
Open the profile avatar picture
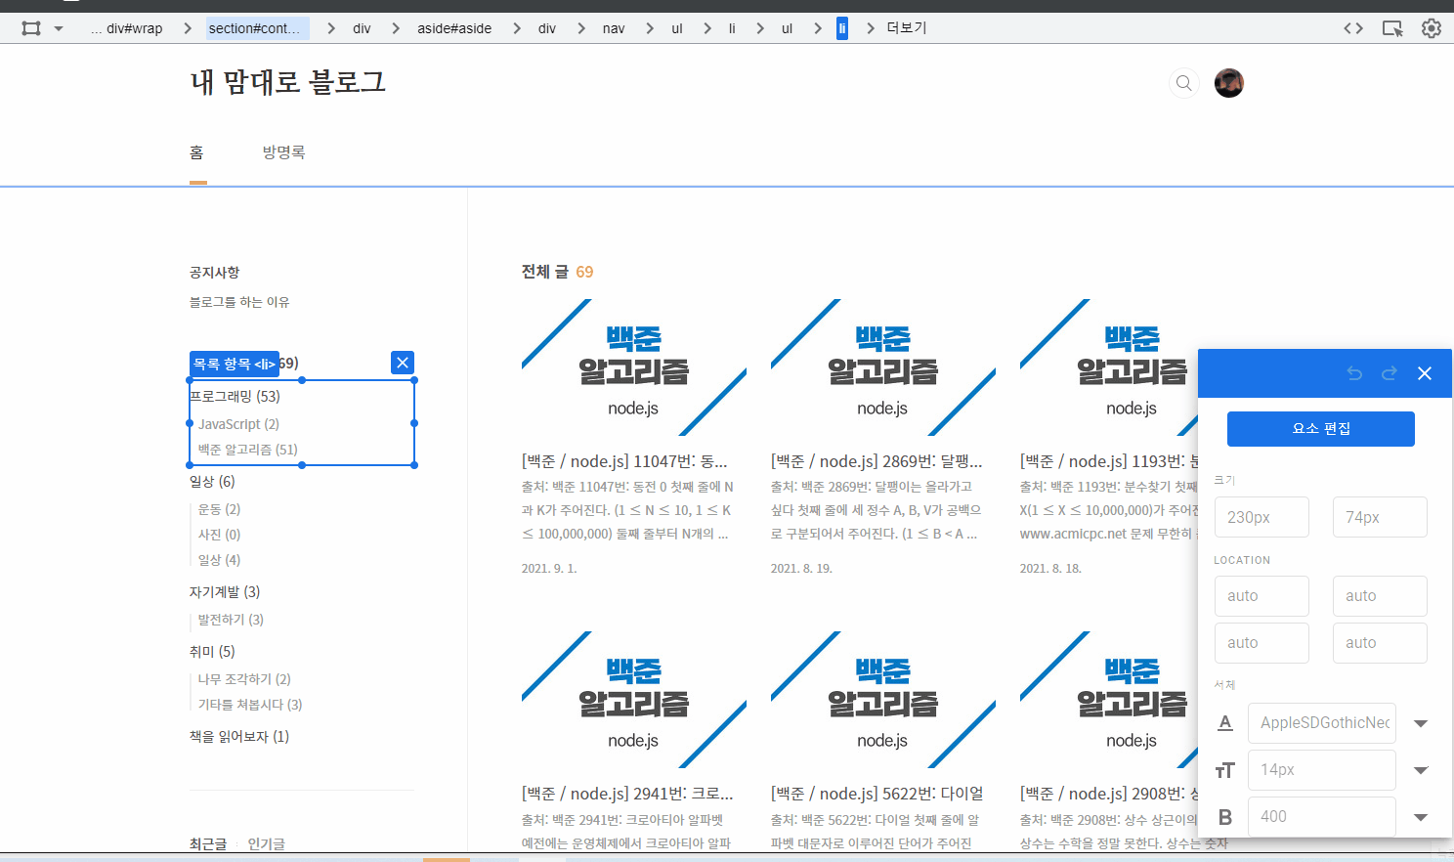tap(1229, 83)
